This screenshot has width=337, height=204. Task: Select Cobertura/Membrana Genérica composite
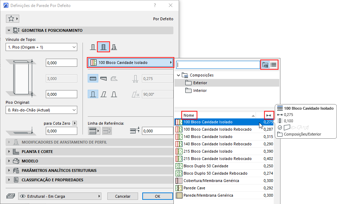tap(224, 181)
